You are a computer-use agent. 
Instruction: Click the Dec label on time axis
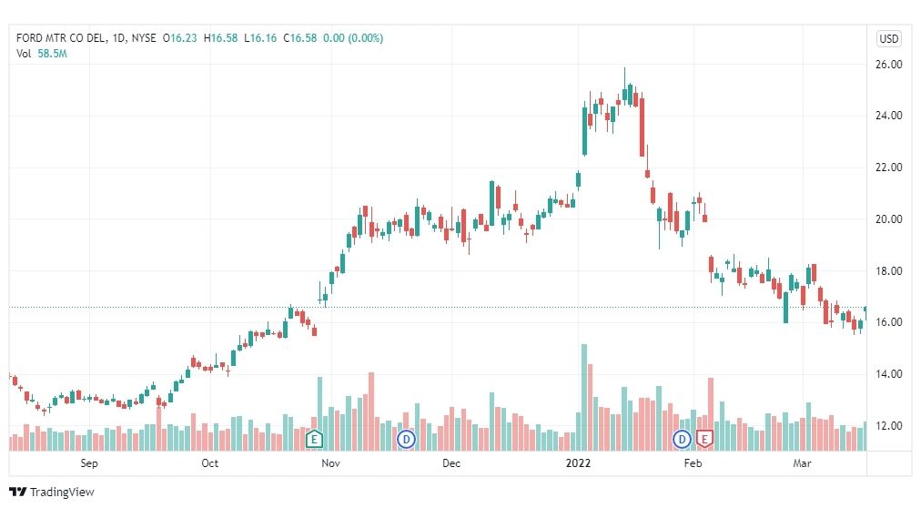(451, 463)
